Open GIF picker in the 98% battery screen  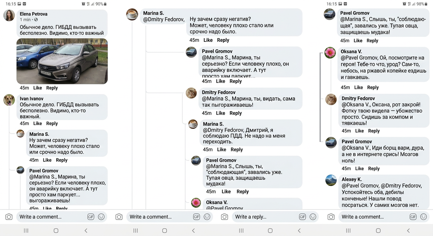pos(413,217)
